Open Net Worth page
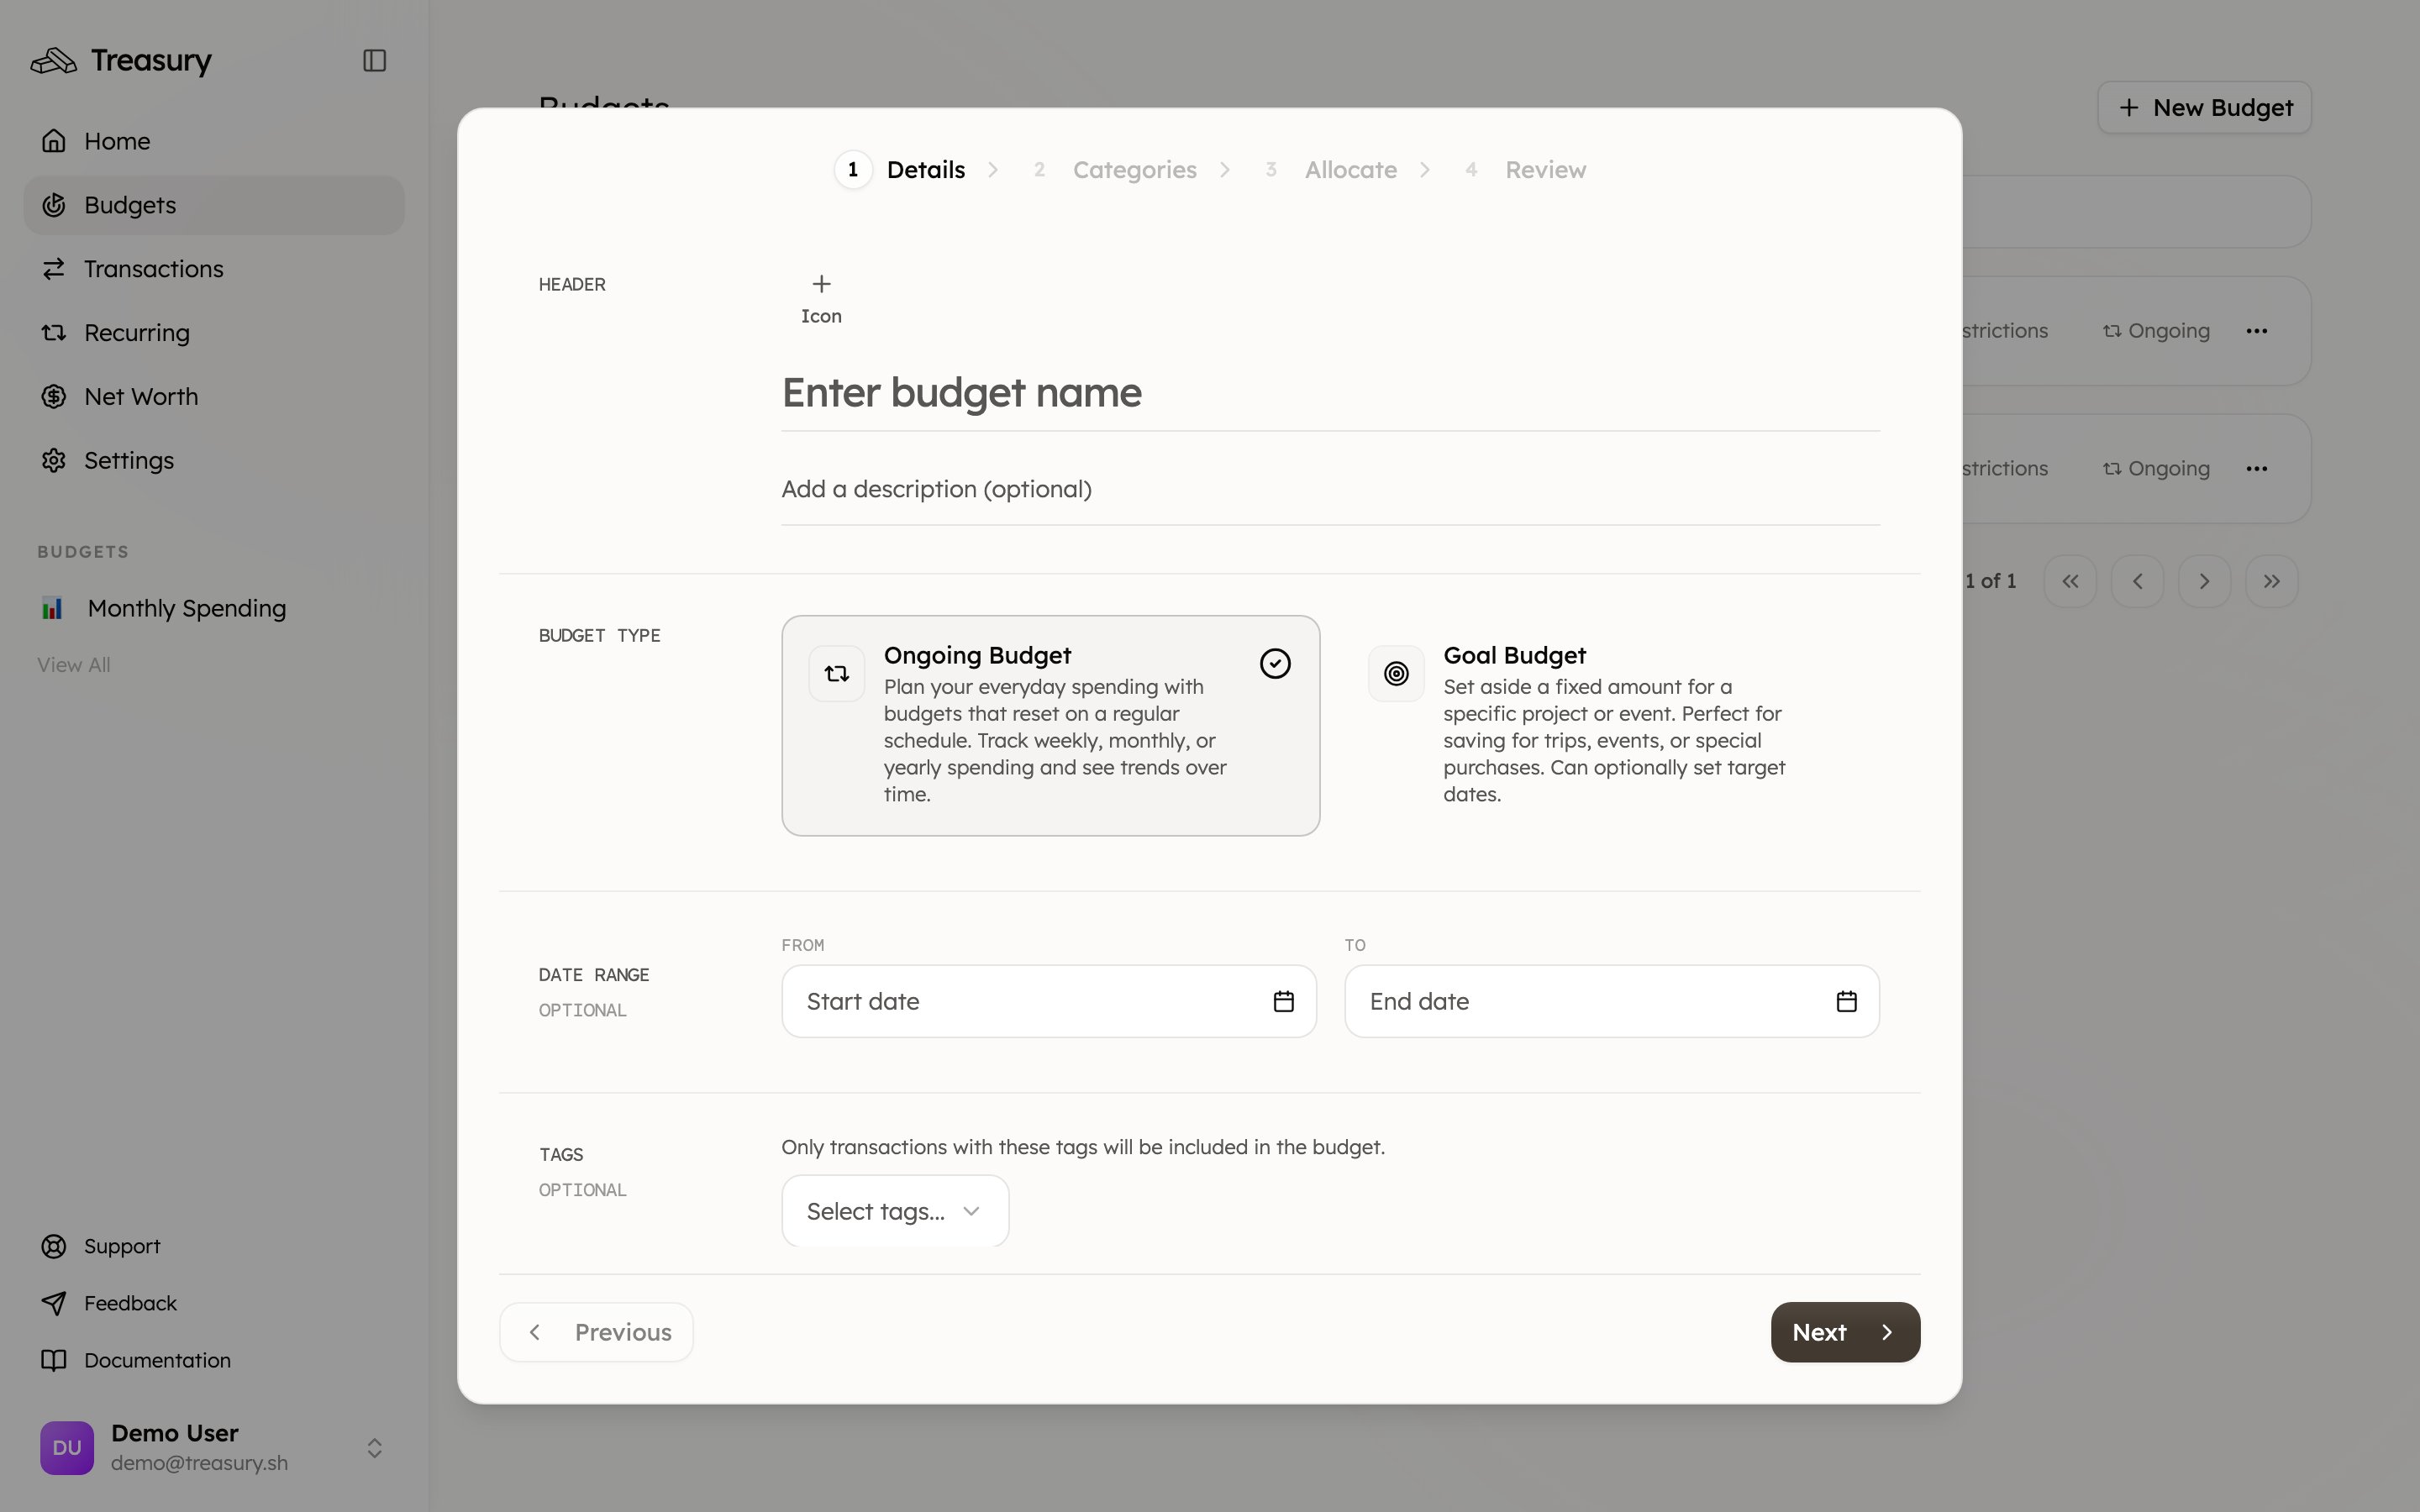 pos(214,397)
